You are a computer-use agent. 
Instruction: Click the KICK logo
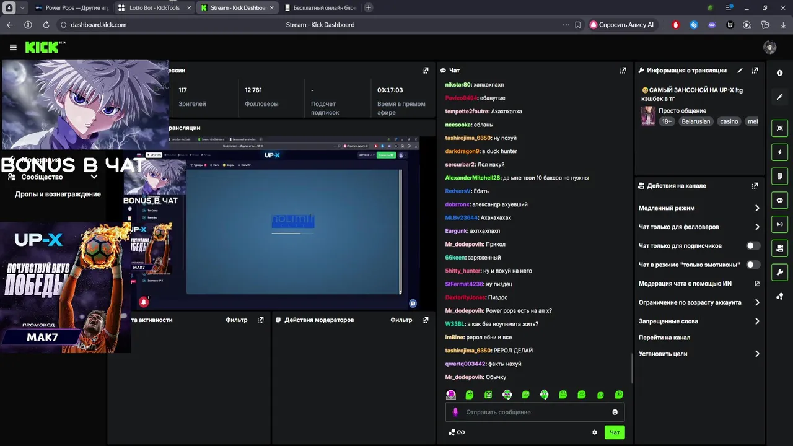click(45, 47)
